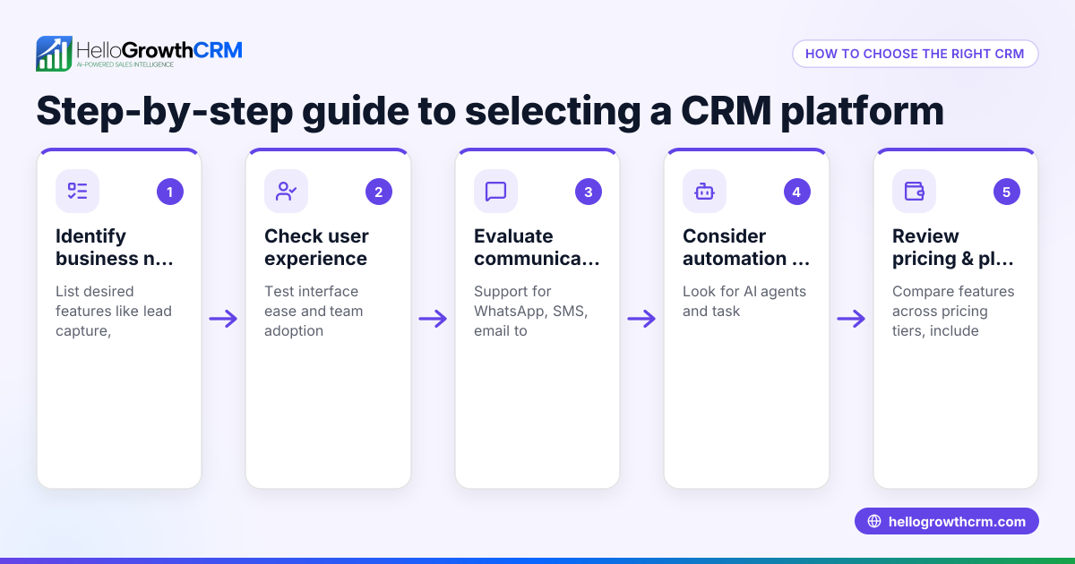Click the hellogrowthcrm.com website link
Image resolution: width=1075 pixels, height=564 pixels.
pos(946,522)
